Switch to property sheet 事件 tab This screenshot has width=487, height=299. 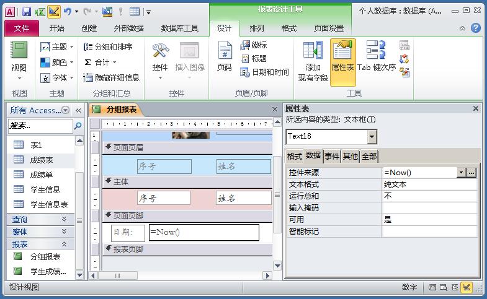(x=332, y=156)
